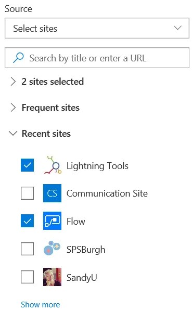
Task: Click the Lightning Tools site logo icon
Action: click(53, 165)
